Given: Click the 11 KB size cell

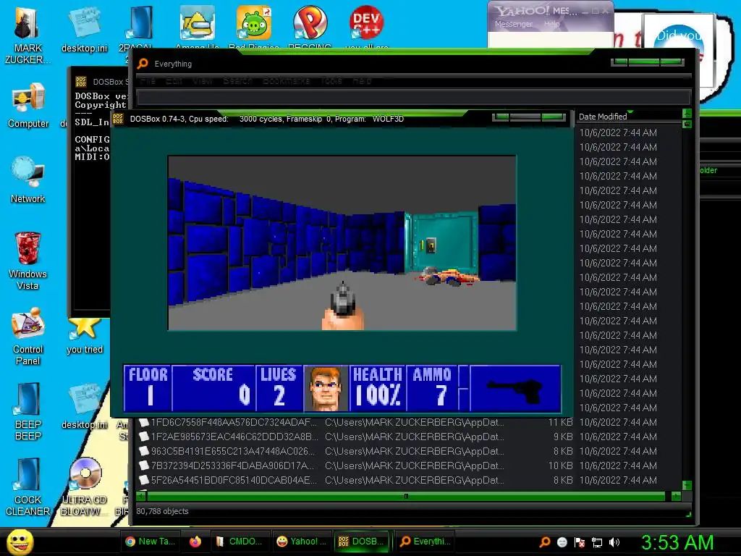Looking at the screenshot, I should coord(561,422).
